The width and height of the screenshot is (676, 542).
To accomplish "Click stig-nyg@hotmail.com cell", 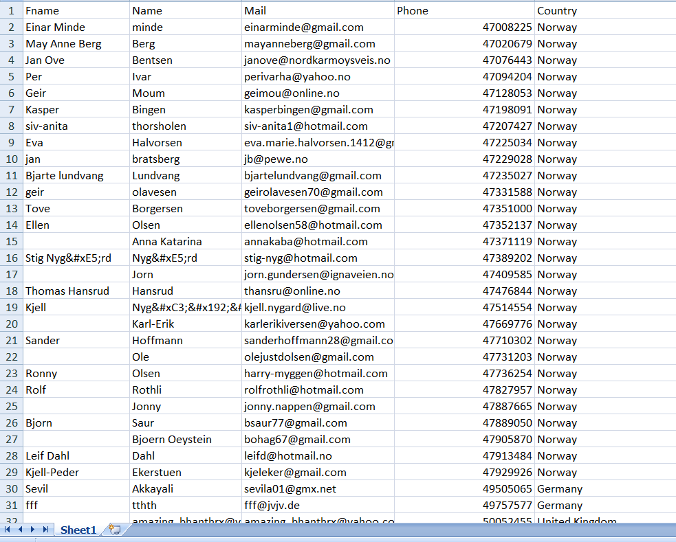I will coord(318,258).
